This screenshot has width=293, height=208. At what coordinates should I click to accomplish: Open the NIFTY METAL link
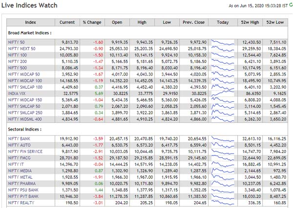(20, 177)
